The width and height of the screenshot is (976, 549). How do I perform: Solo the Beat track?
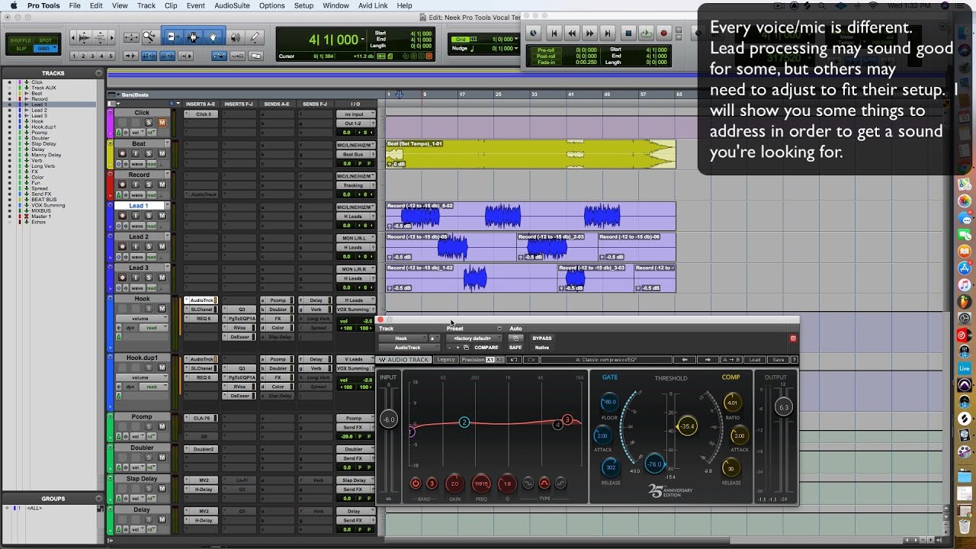tap(148, 153)
